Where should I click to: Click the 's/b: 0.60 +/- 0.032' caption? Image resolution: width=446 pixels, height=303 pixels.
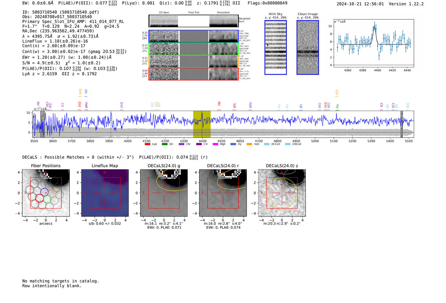pos(105,224)
